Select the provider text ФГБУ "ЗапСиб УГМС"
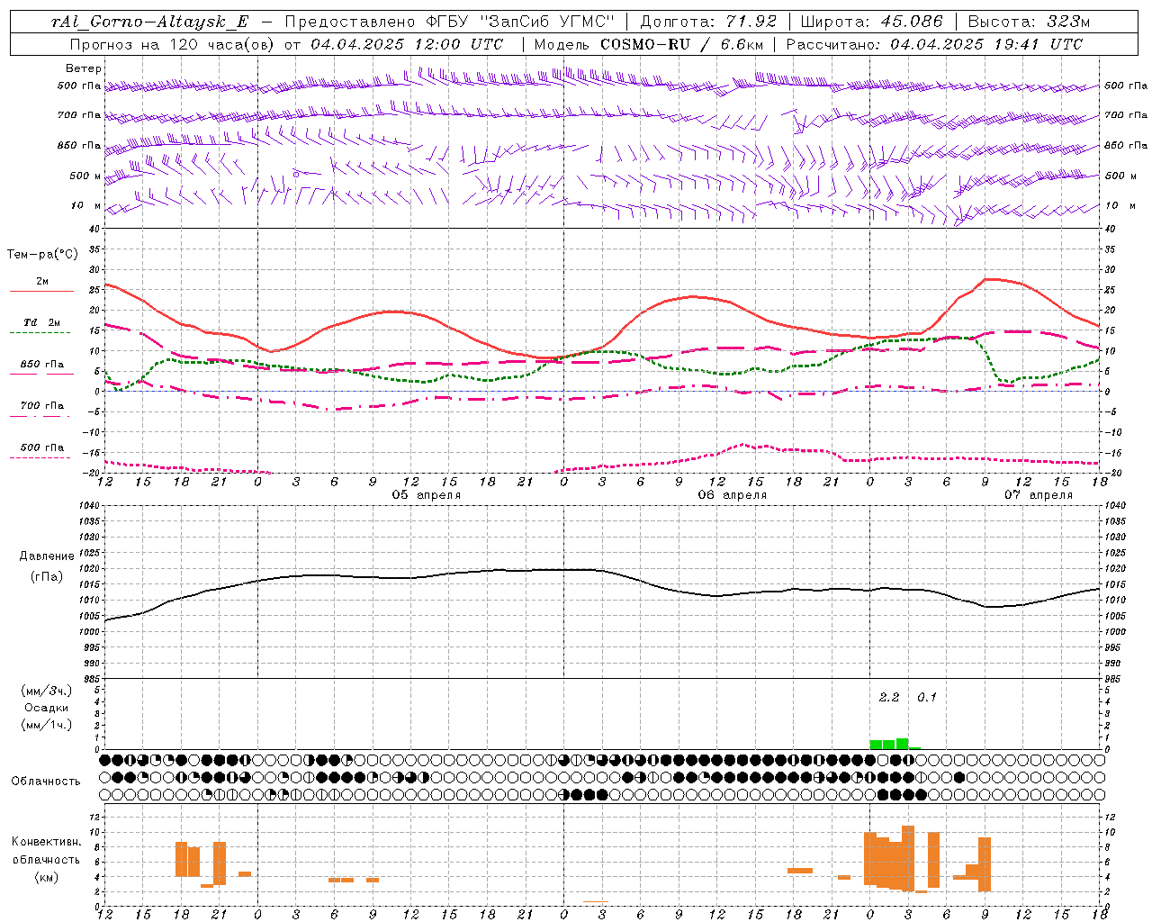This screenshot has width=1152, height=922. [x=519, y=22]
